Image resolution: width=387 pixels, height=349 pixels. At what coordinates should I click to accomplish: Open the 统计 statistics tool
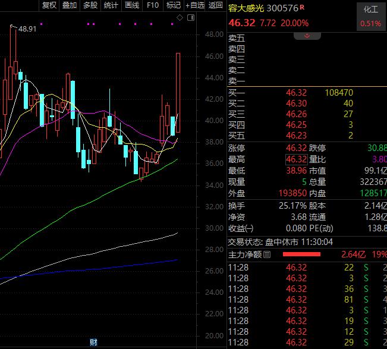[111, 5]
